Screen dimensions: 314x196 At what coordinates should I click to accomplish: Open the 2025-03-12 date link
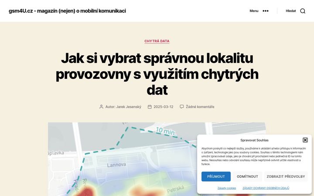164,107
